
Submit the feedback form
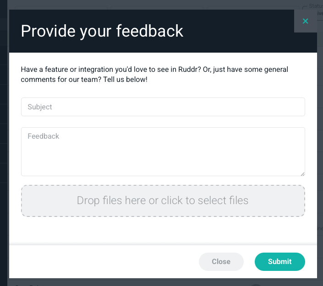coord(279,261)
